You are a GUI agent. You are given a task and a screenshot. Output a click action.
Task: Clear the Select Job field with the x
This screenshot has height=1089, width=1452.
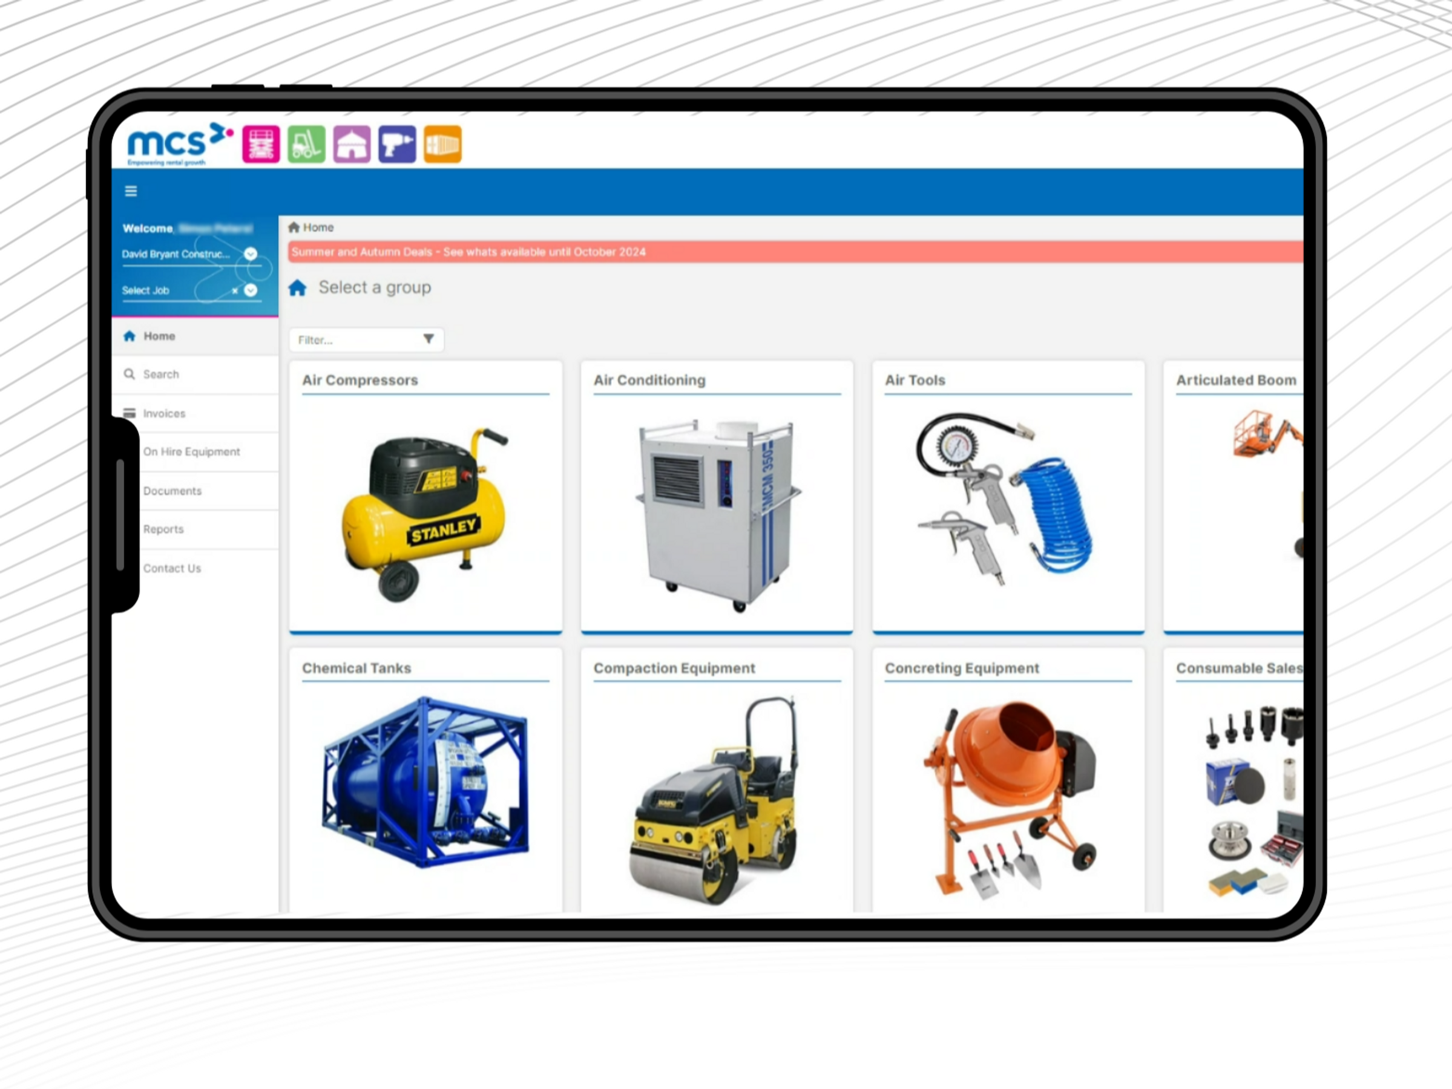click(x=234, y=290)
